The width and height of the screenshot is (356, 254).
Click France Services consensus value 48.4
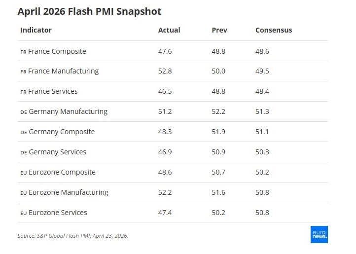click(x=262, y=91)
